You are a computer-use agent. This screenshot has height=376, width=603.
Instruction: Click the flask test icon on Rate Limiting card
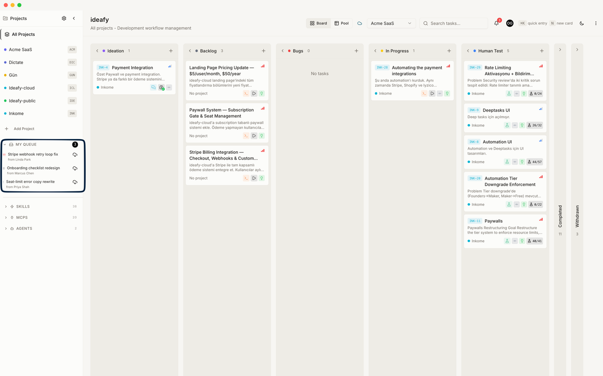pos(509,94)
